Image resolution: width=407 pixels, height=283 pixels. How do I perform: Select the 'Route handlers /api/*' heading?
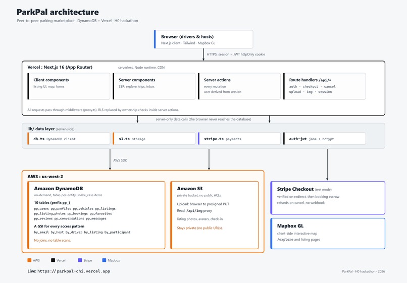(310, 80)
